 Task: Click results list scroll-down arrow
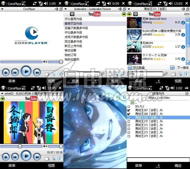coord(188,63)
